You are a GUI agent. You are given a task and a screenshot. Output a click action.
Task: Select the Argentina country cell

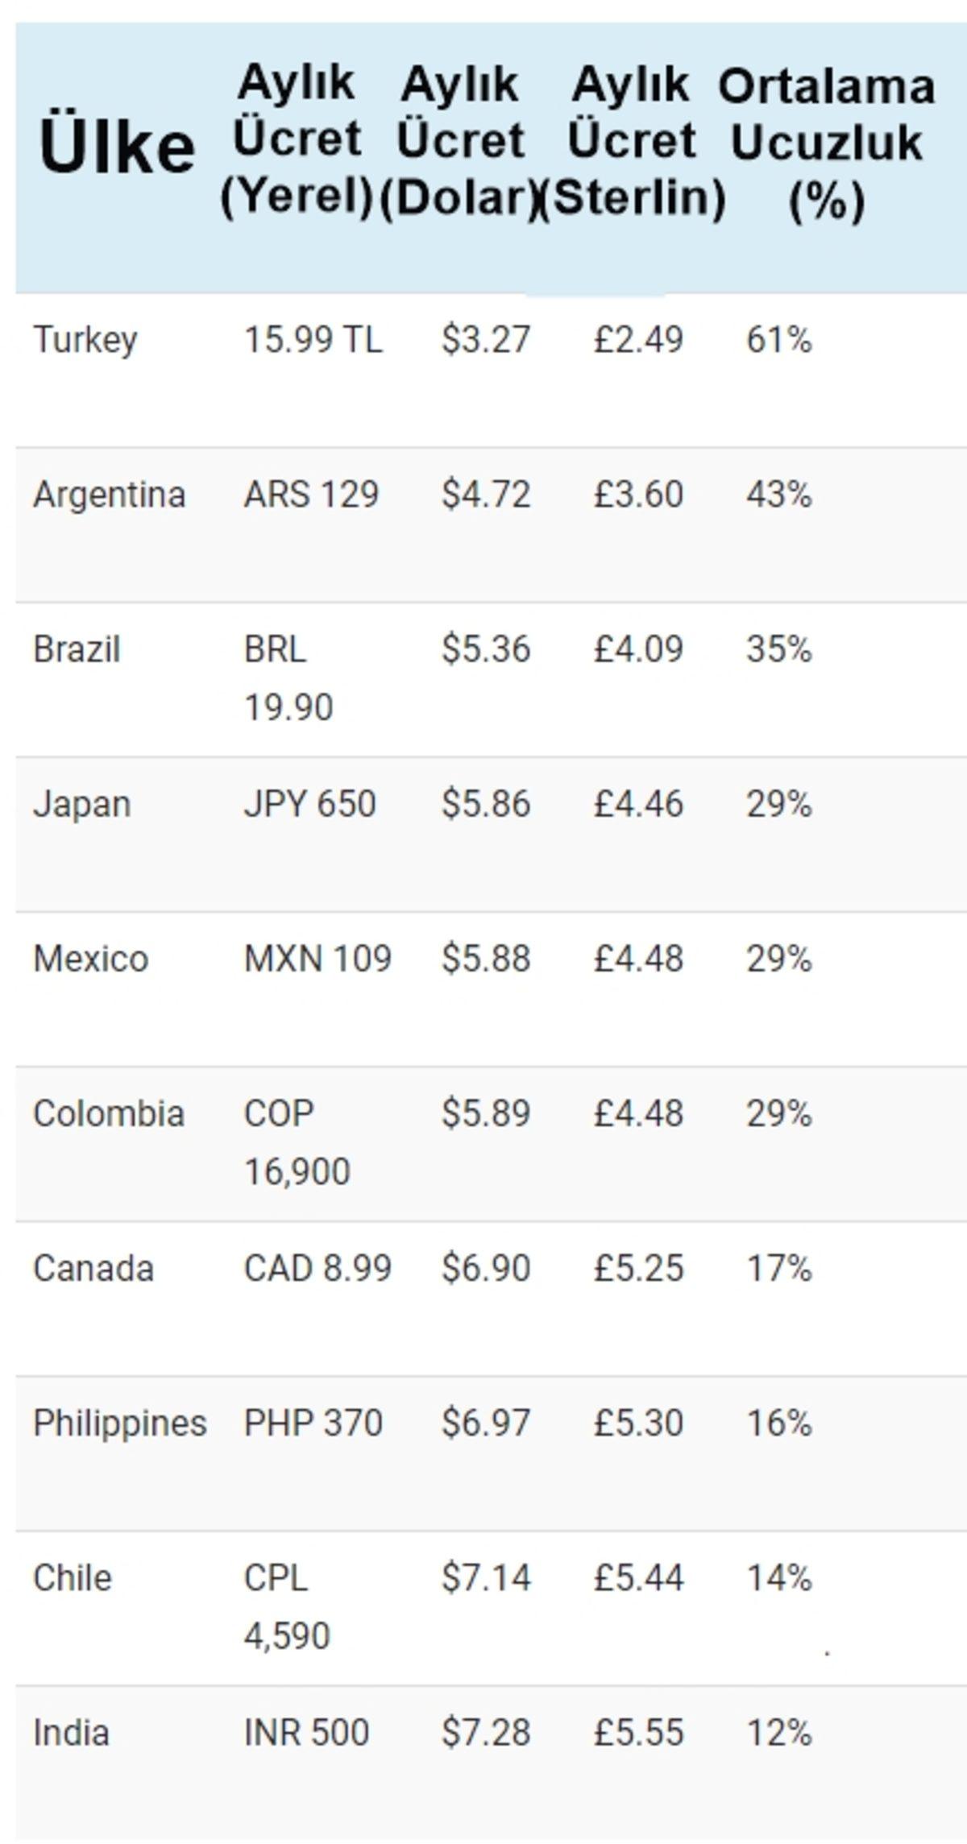109,494
